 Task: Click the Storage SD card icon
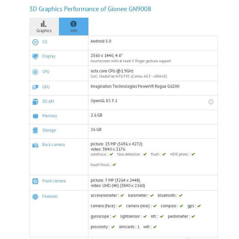tap(35, 131)
